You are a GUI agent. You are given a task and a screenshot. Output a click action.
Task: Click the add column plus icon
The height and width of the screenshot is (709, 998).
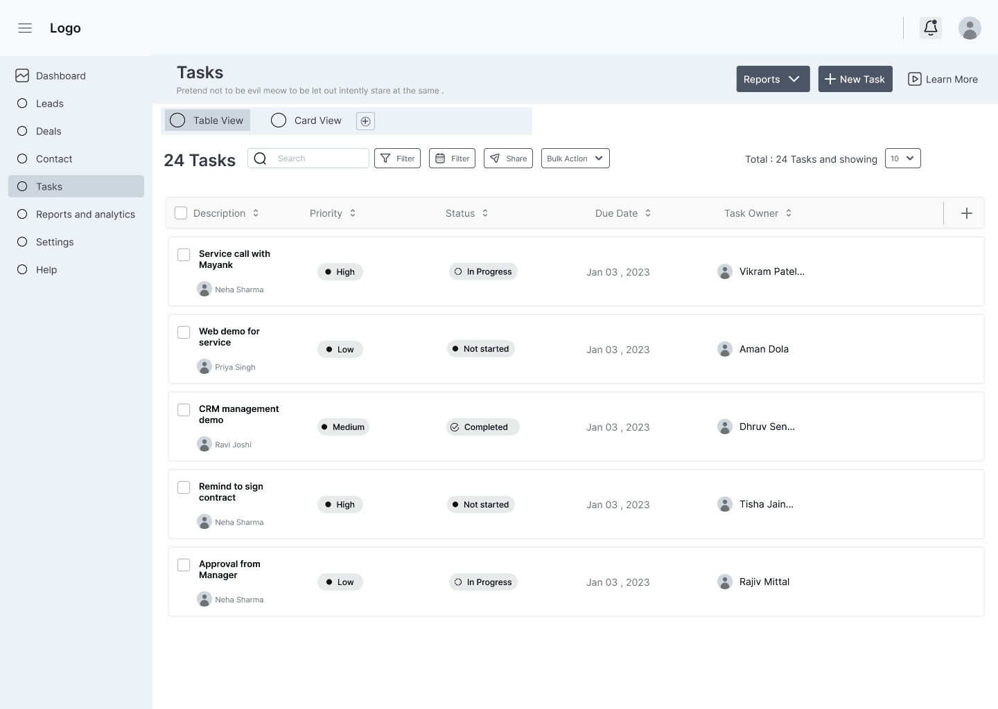click(x=967, y=213)
